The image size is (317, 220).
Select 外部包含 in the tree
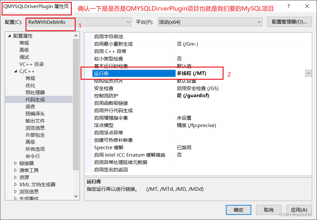(x=35, y=135)
